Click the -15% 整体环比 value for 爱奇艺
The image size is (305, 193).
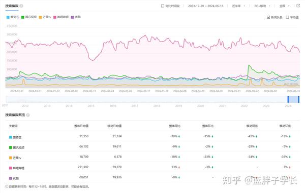tap(207, 136)
